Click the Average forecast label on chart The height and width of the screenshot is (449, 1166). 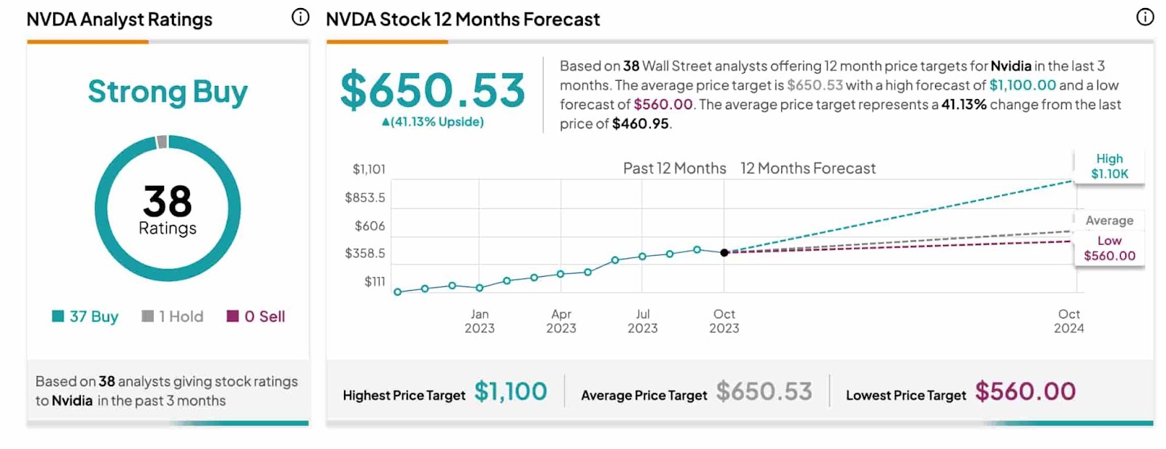point(1109,220)
